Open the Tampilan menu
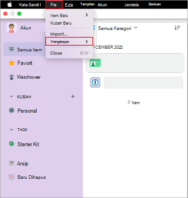188x198 pixels. pos(87,4)
